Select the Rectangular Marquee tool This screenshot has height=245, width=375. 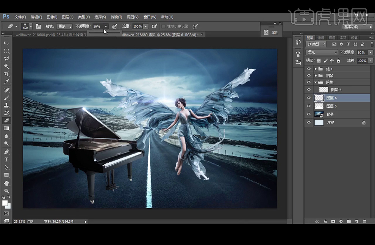[x=6, y=51]
